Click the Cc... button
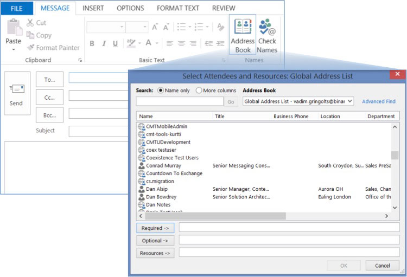Image resolution: width=407 pixels, height=277 pixels. pos(49,97)
